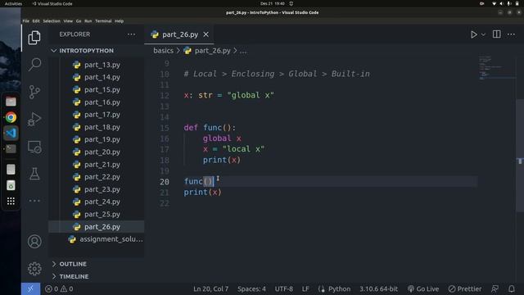Click part_26.py in the breadcrumb
Screen dimensions: 524x295
(x=212, y=51)
